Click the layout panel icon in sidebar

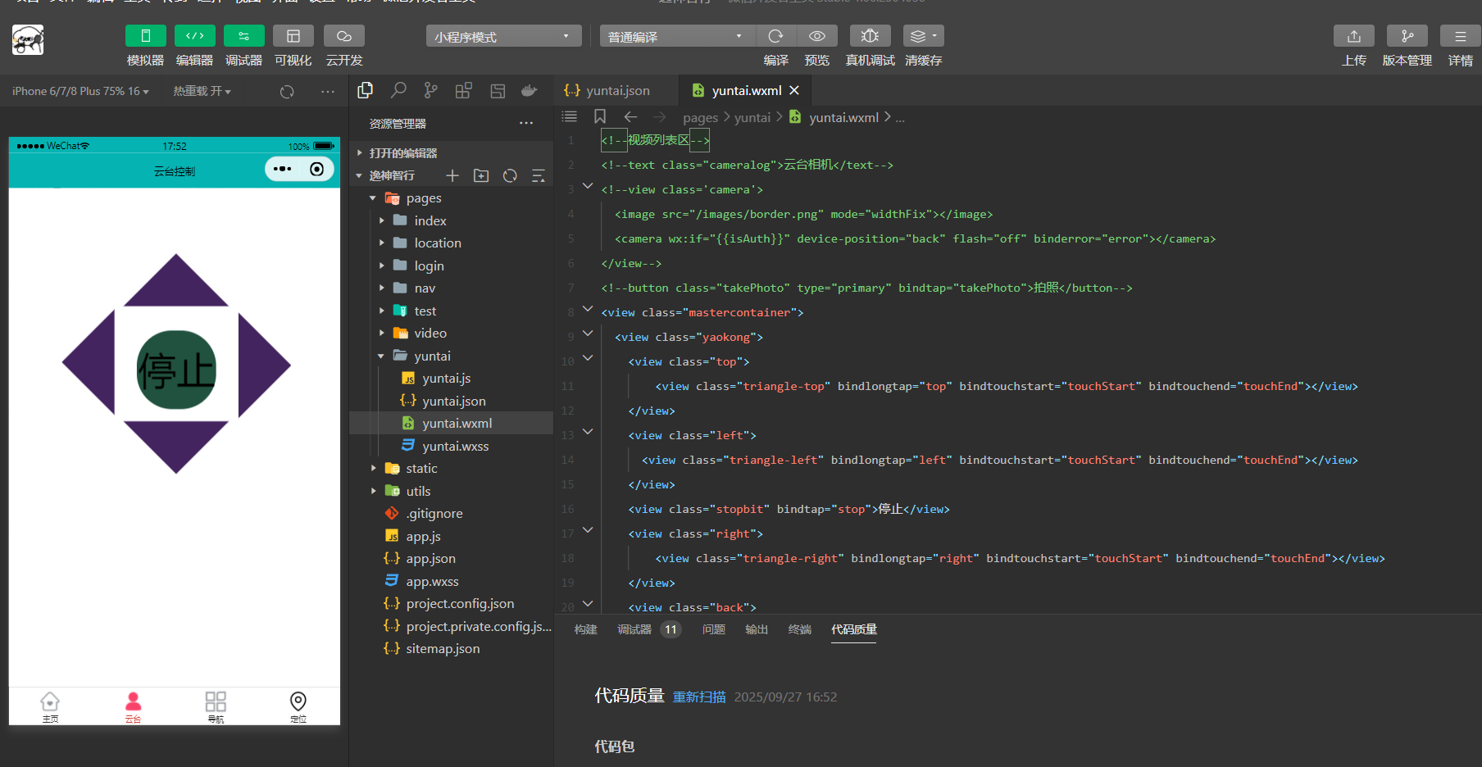(x=498, y=90)
